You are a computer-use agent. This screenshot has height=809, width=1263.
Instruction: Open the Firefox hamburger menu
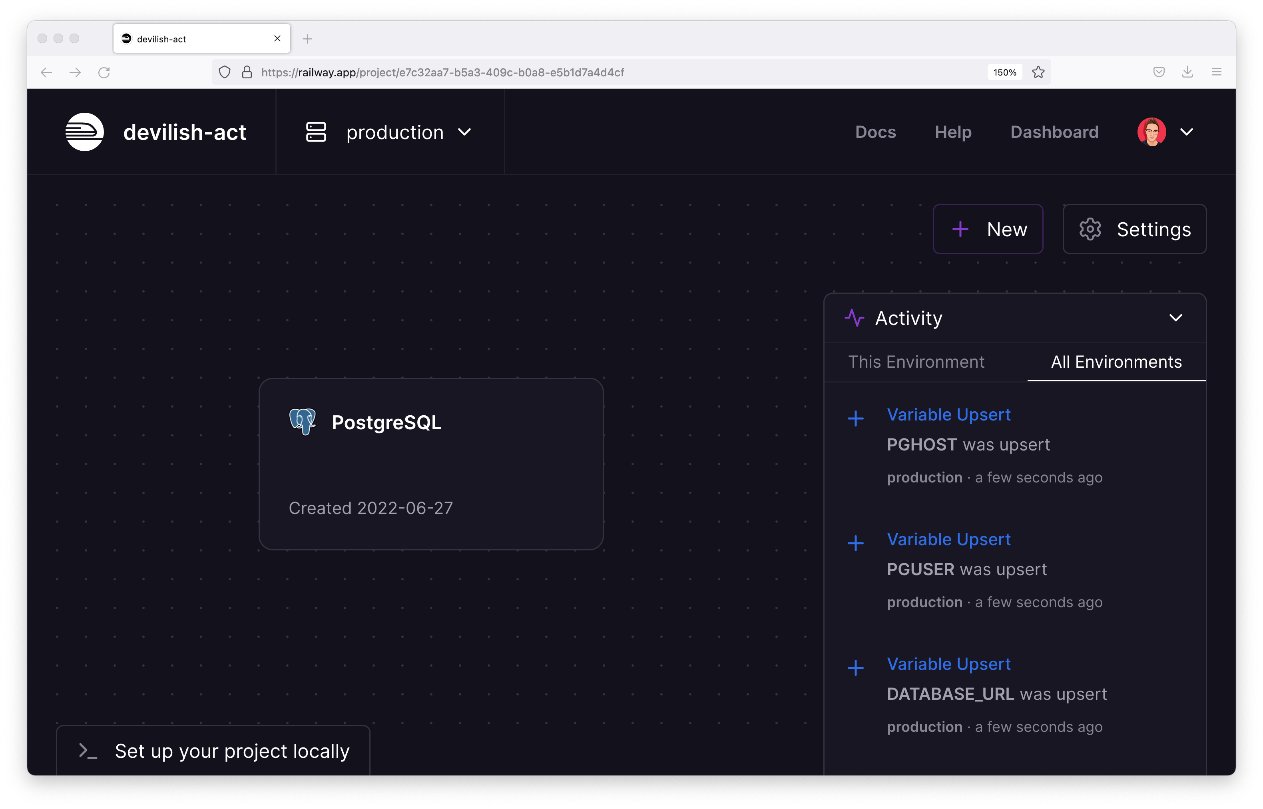point(1216,72)
